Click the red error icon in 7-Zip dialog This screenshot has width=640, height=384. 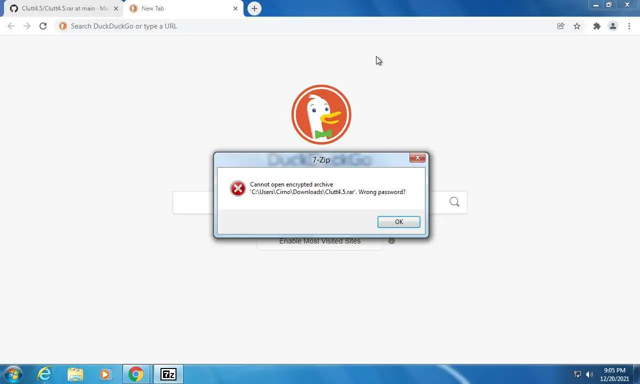[x=237, y=188]
